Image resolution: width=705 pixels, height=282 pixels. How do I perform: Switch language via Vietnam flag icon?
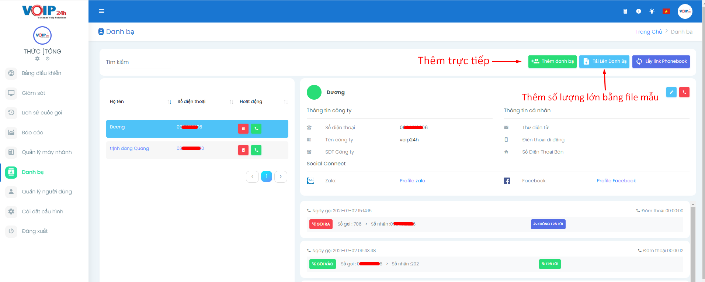click(x=666, y=11)
